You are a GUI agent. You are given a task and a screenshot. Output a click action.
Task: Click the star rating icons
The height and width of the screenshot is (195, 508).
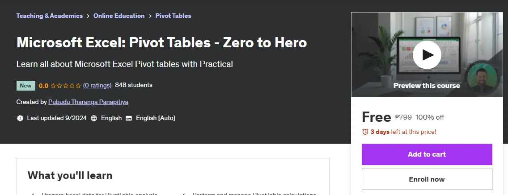(x=66, y=86)
